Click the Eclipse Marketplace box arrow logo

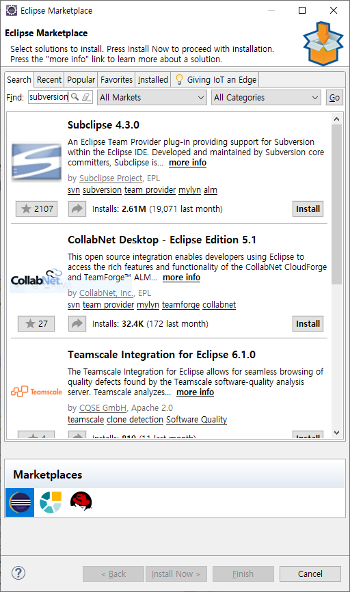pos(323,43)
